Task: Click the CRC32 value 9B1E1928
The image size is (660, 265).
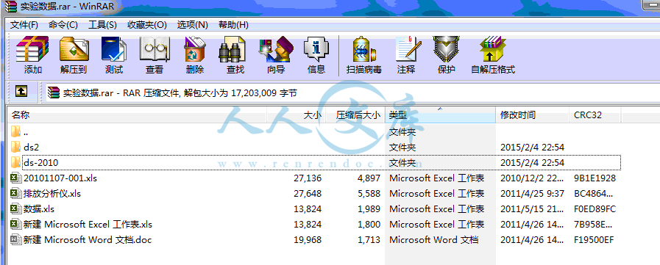Action: coord(595,178)
